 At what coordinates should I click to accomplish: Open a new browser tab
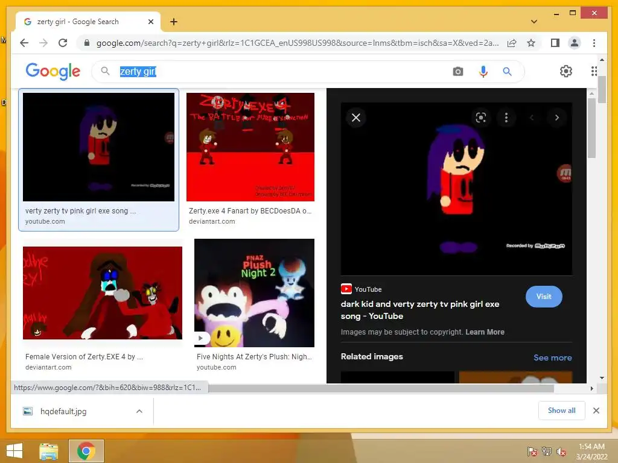[173, 22]
